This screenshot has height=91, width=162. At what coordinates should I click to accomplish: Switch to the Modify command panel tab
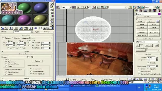coord(141,10)
